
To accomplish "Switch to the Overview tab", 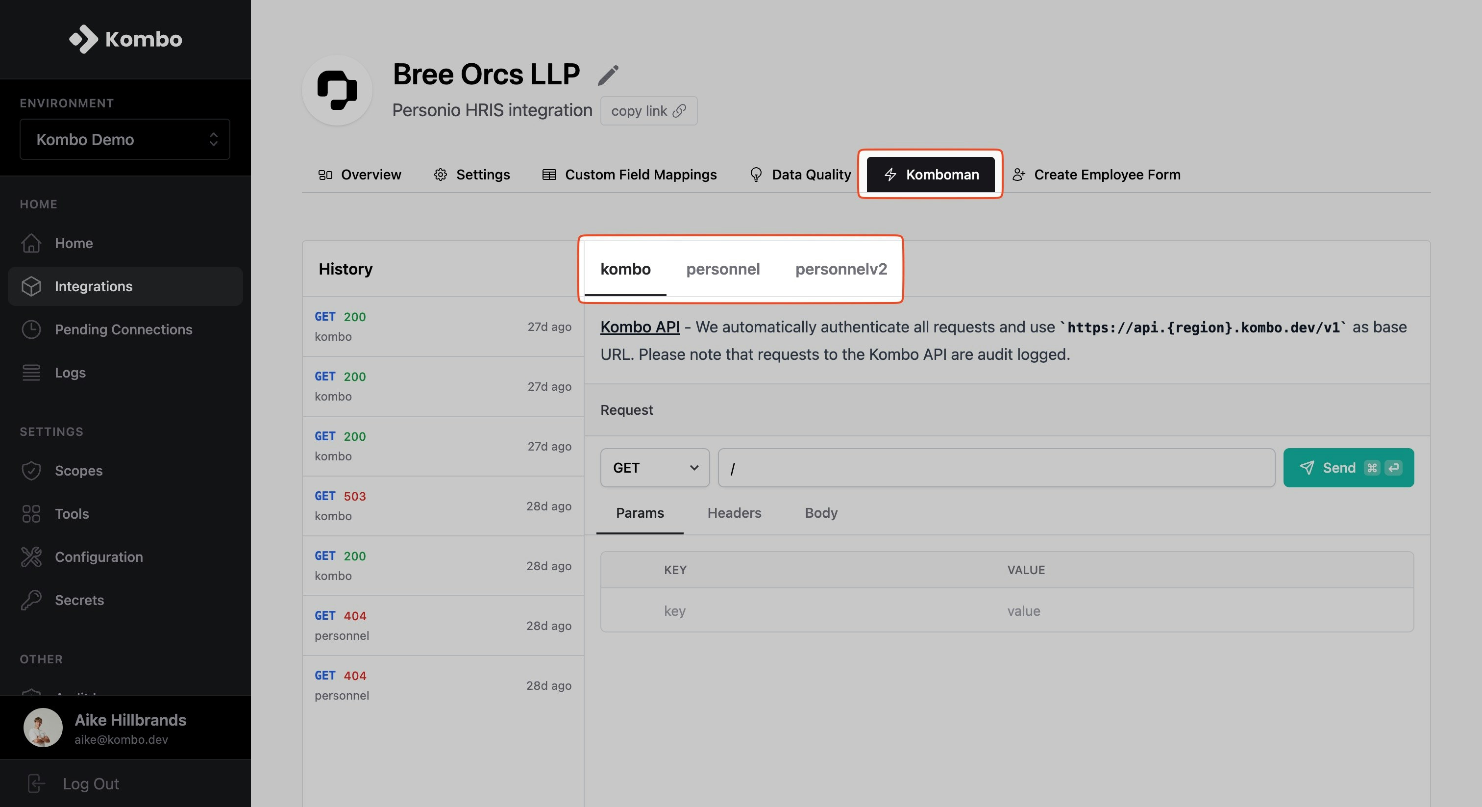I will coord(360,175).
